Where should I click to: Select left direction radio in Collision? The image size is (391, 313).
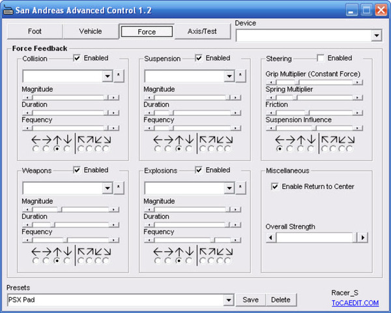36,149
